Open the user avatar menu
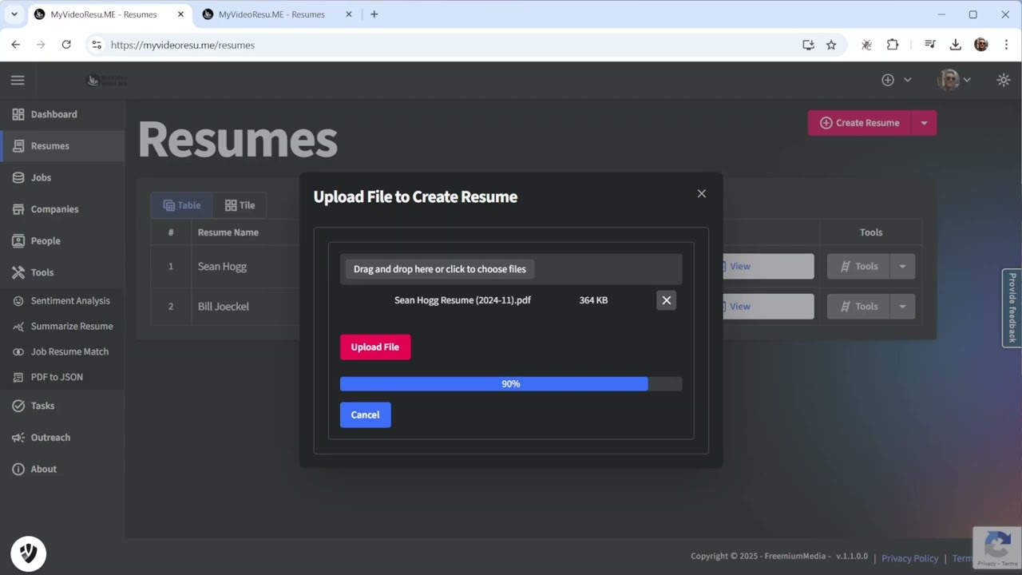The image size is (1022, 575). point(954,80)
